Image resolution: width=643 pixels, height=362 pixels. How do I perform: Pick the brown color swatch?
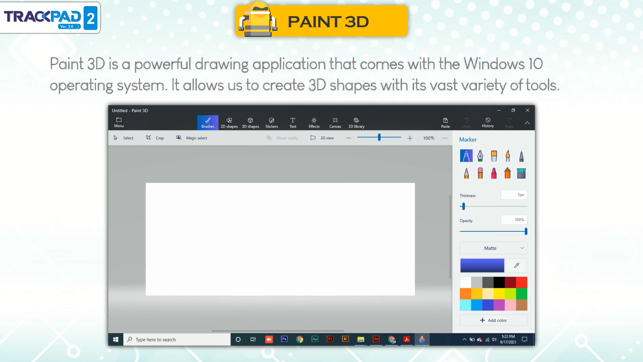coord(522,305)
